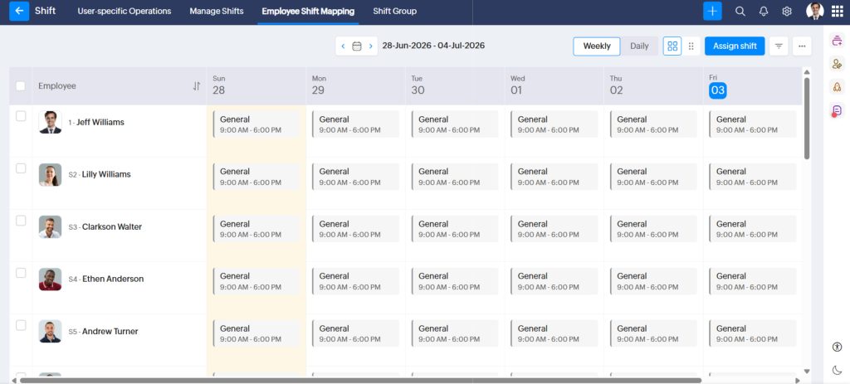Image resolution: width=850 pixels, height=384 pixels.
Task: Open the User-specific Operations tab
Action: (125, 11)
